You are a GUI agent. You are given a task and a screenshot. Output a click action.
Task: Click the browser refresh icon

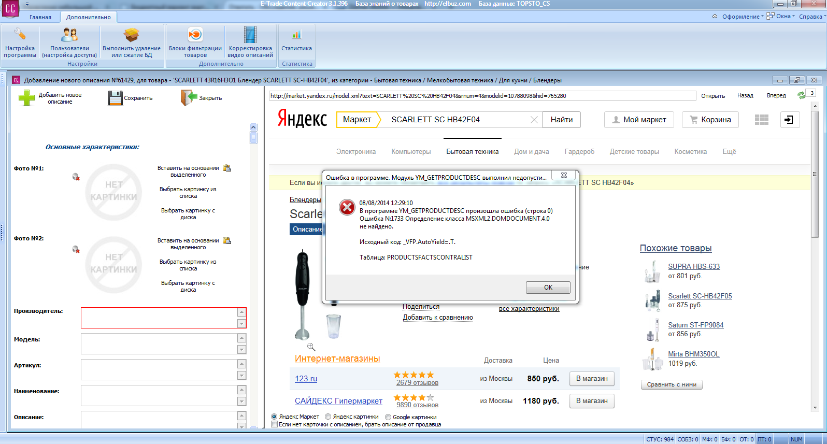point(802,95)
